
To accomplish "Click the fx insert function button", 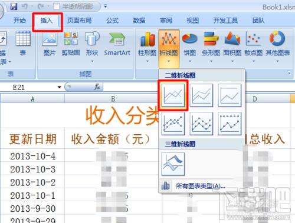I will coord(97,86).
